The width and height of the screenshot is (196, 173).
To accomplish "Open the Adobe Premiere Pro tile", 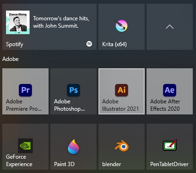I will [x=25, y=91].
